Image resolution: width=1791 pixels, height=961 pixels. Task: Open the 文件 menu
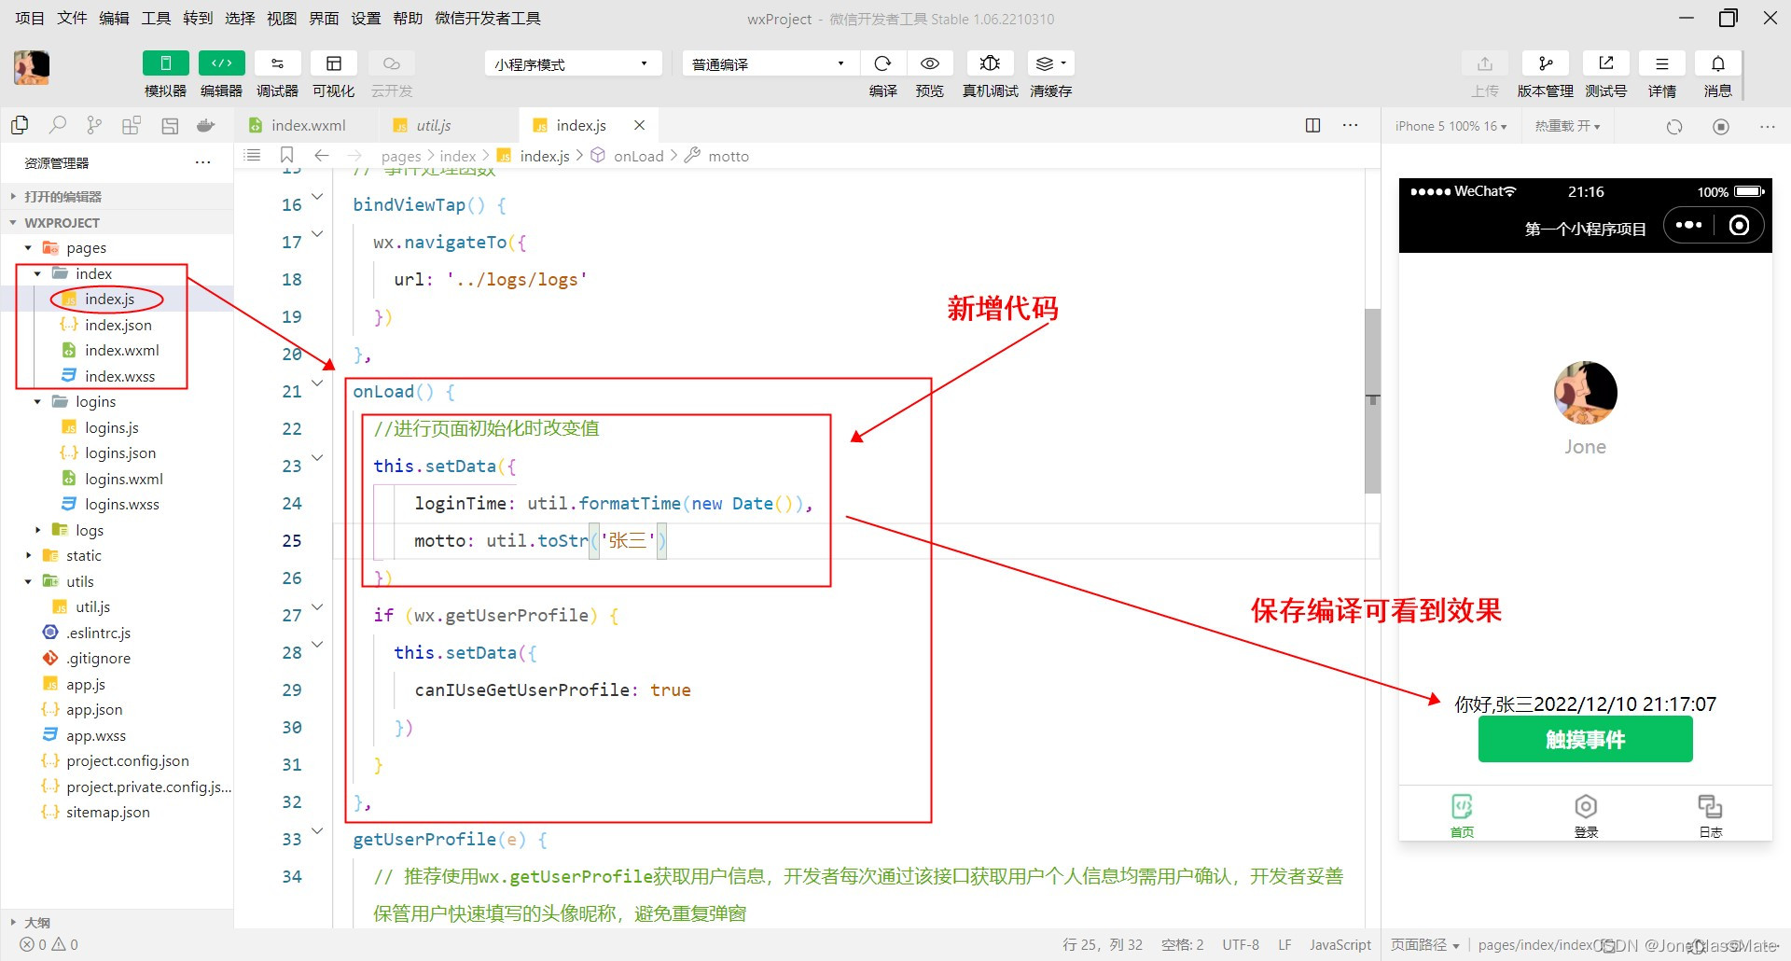tap(72, 18)
